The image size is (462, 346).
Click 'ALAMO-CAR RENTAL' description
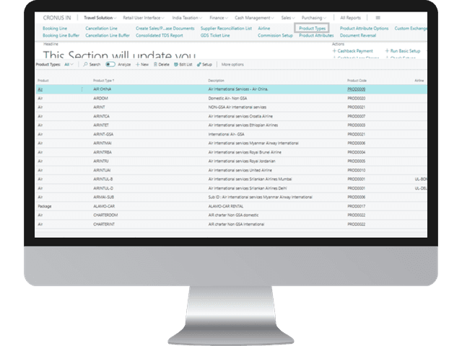226,206
